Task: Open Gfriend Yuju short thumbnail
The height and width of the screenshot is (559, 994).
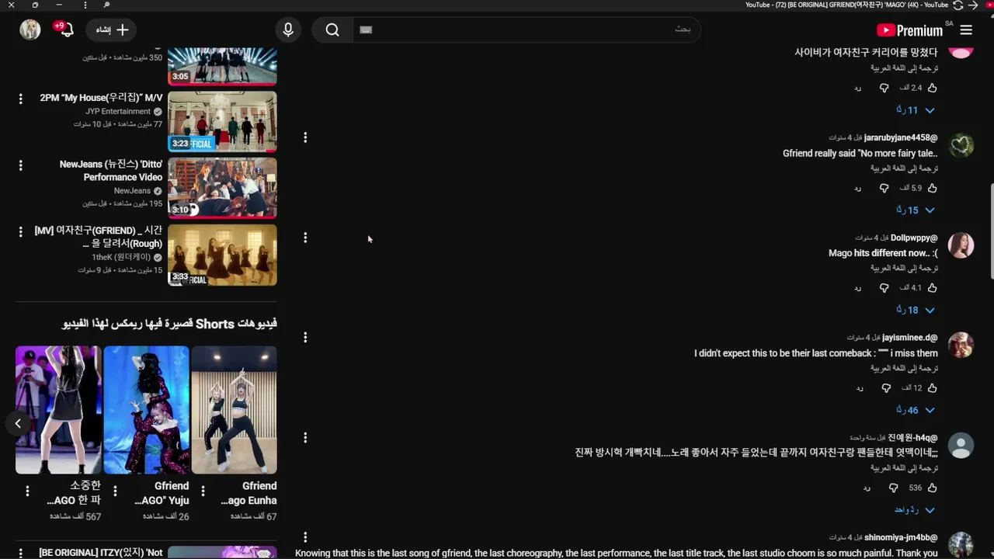Action: [x=146, y=410]
